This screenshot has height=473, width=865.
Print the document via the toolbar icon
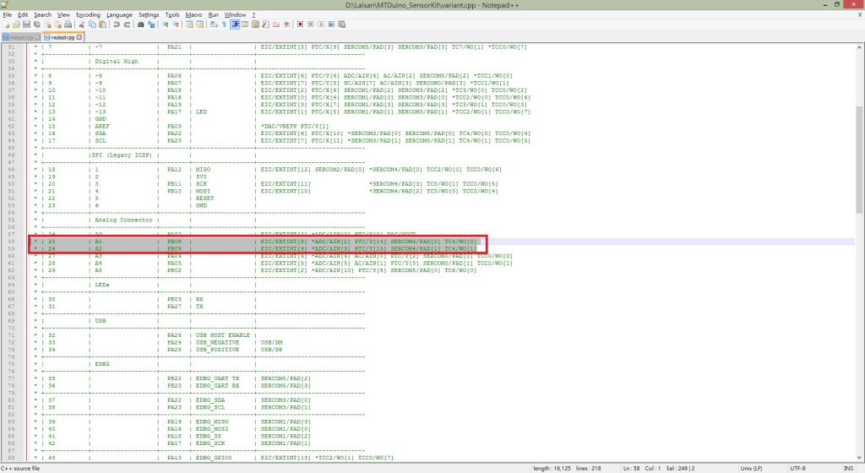(x=68, y=24)
